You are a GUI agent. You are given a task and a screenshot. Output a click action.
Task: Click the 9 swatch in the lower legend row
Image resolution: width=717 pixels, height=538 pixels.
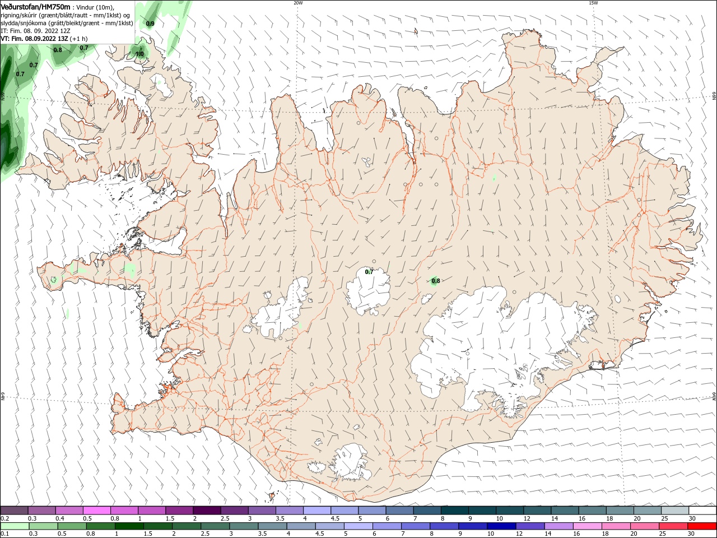click(x=472, y=526)
